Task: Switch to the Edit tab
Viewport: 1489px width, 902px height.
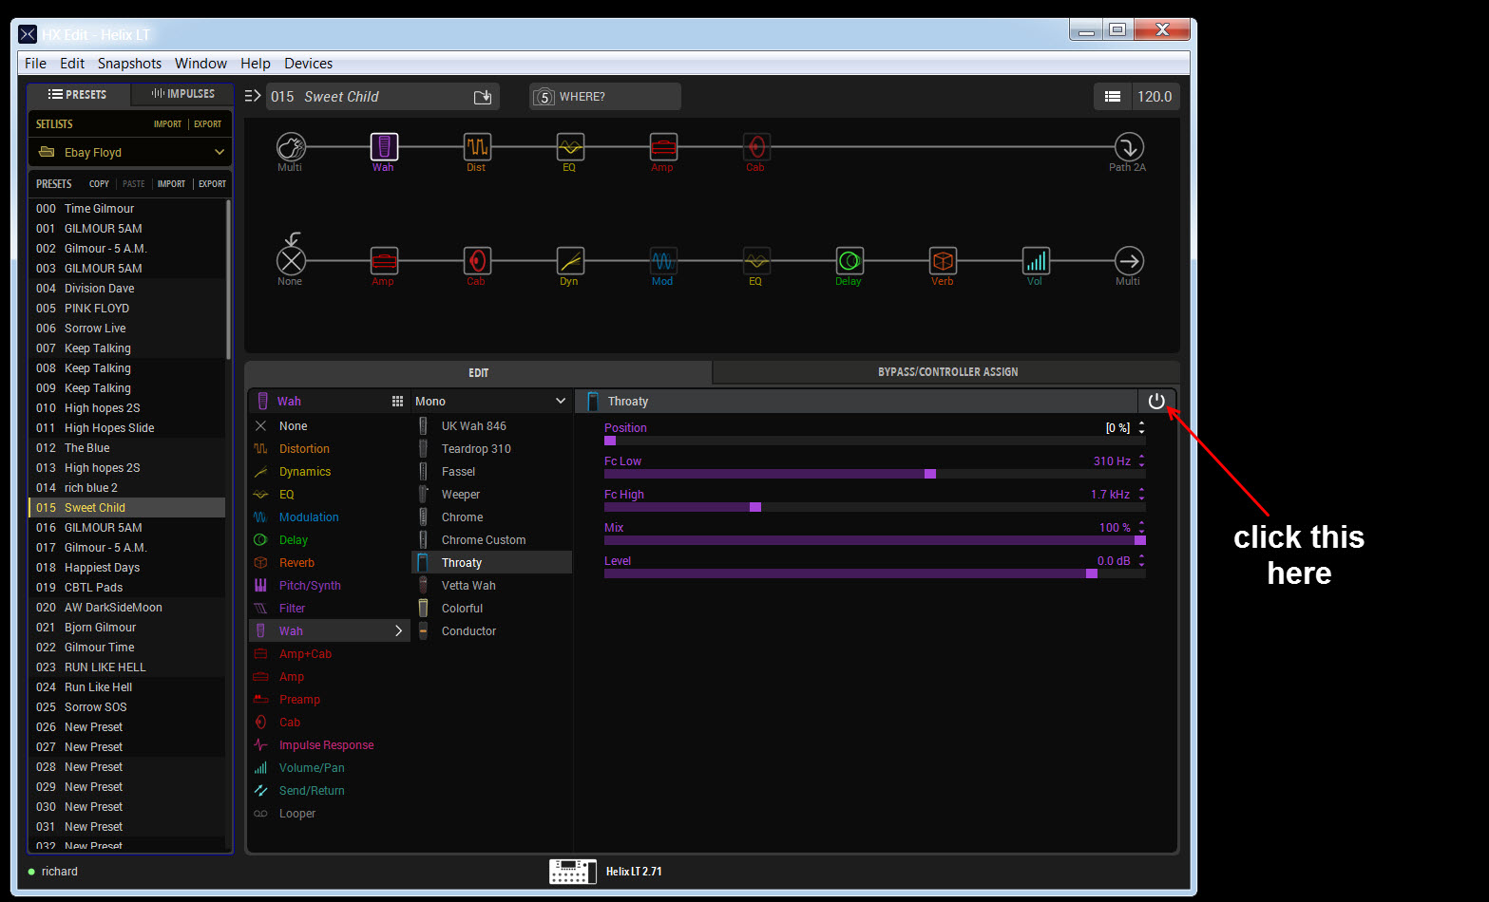Action: (x=478, y=373)
